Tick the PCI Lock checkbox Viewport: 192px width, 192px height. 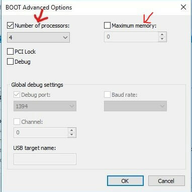click(x=10, y=52)
